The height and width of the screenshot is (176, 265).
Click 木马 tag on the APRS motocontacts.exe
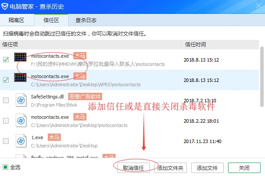pos(80,76)
